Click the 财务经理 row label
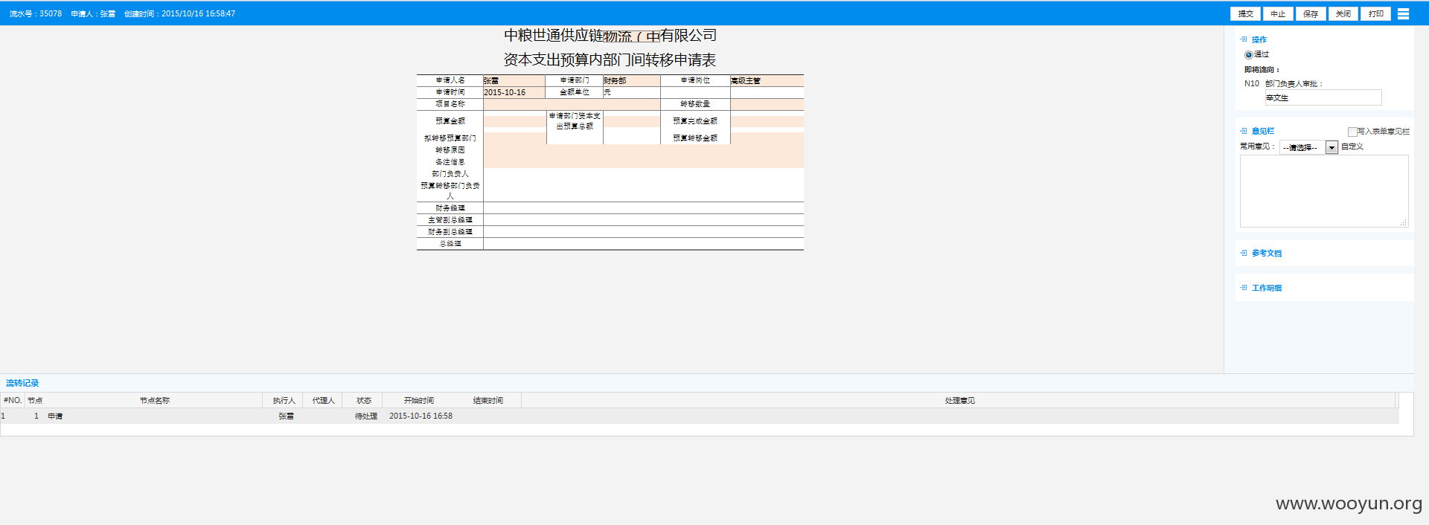This screenshot has height=525, width=1429. (x=450, y=208)
